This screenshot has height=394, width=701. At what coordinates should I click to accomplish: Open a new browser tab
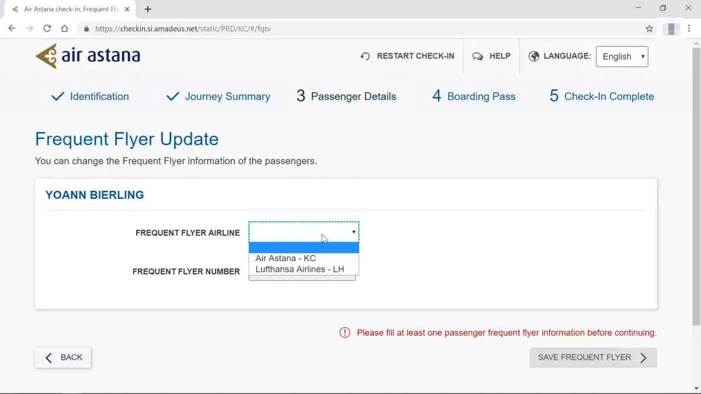[x=148, y=9]
